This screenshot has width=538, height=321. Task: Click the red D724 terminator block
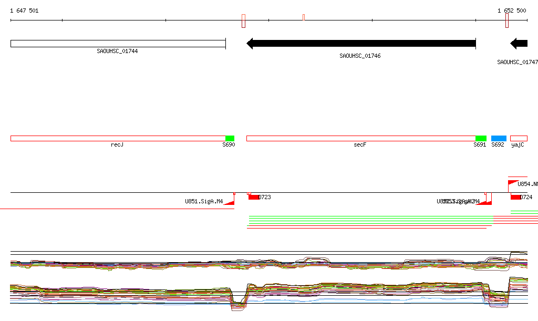515,197
